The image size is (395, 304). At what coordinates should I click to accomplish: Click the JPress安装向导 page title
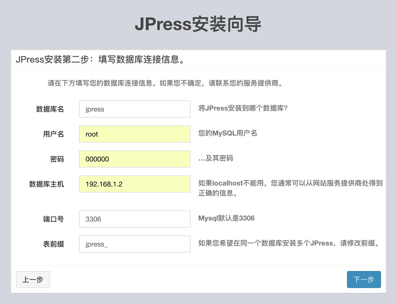(x=198, y=24)
